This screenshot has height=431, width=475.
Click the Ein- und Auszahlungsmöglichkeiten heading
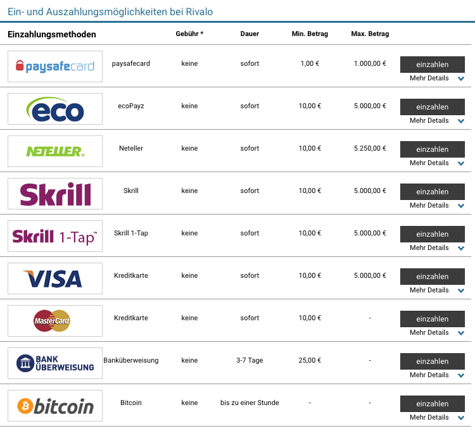[x=110, y=12]
